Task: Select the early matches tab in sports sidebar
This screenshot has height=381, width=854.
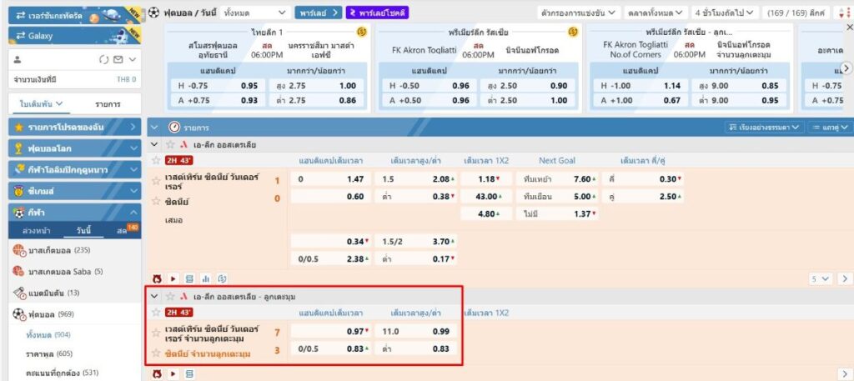Action: click(38, 230)
